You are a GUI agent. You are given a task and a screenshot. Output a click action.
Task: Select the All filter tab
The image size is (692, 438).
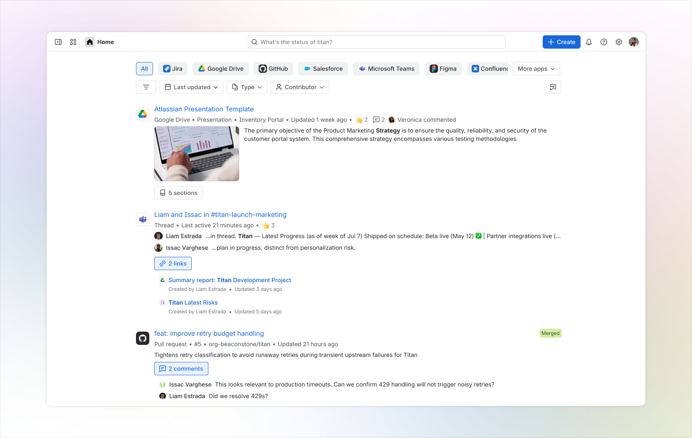[x=144, y=69]
